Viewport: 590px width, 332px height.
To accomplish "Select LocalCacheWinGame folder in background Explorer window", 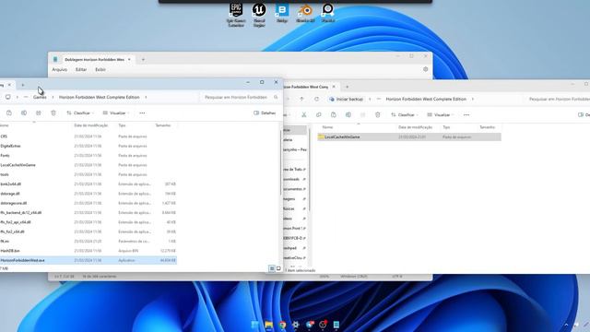I will (x=409, y=137).
